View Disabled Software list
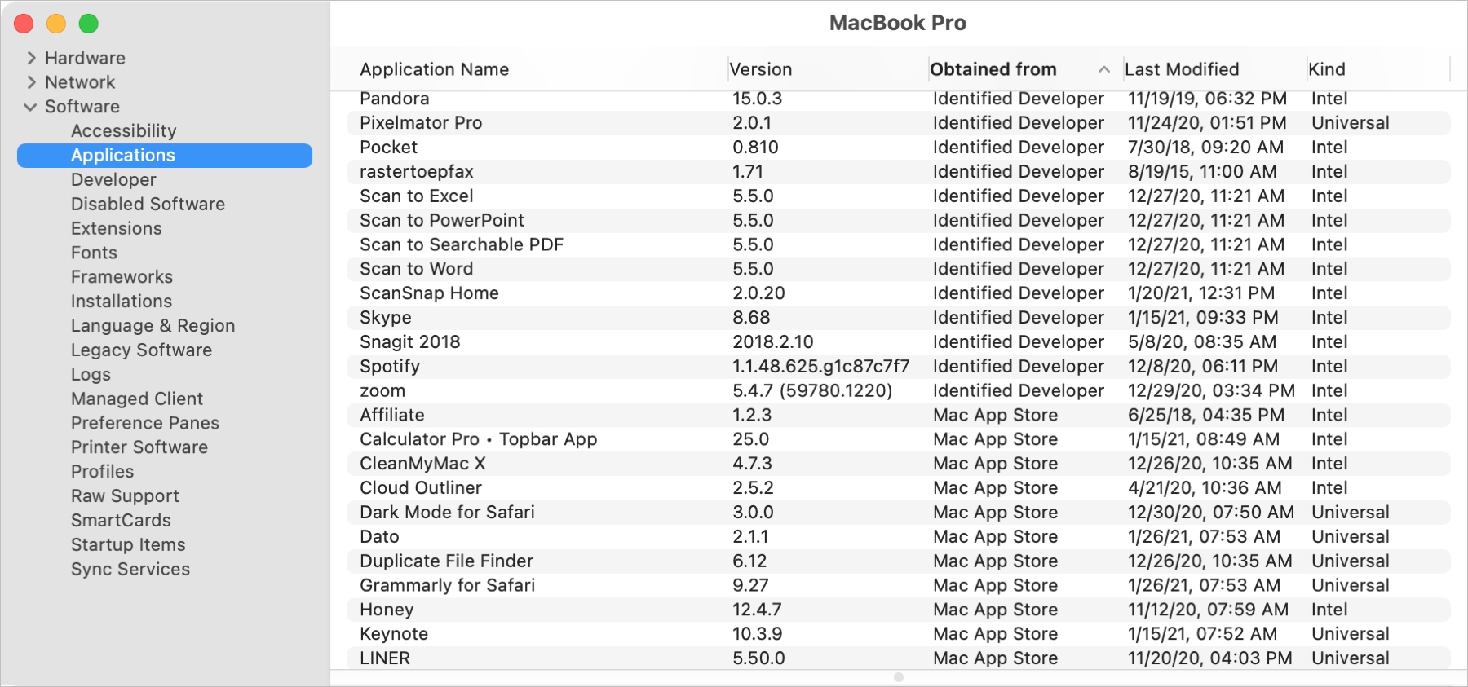The image size is (1468, 687). (148, 204)
